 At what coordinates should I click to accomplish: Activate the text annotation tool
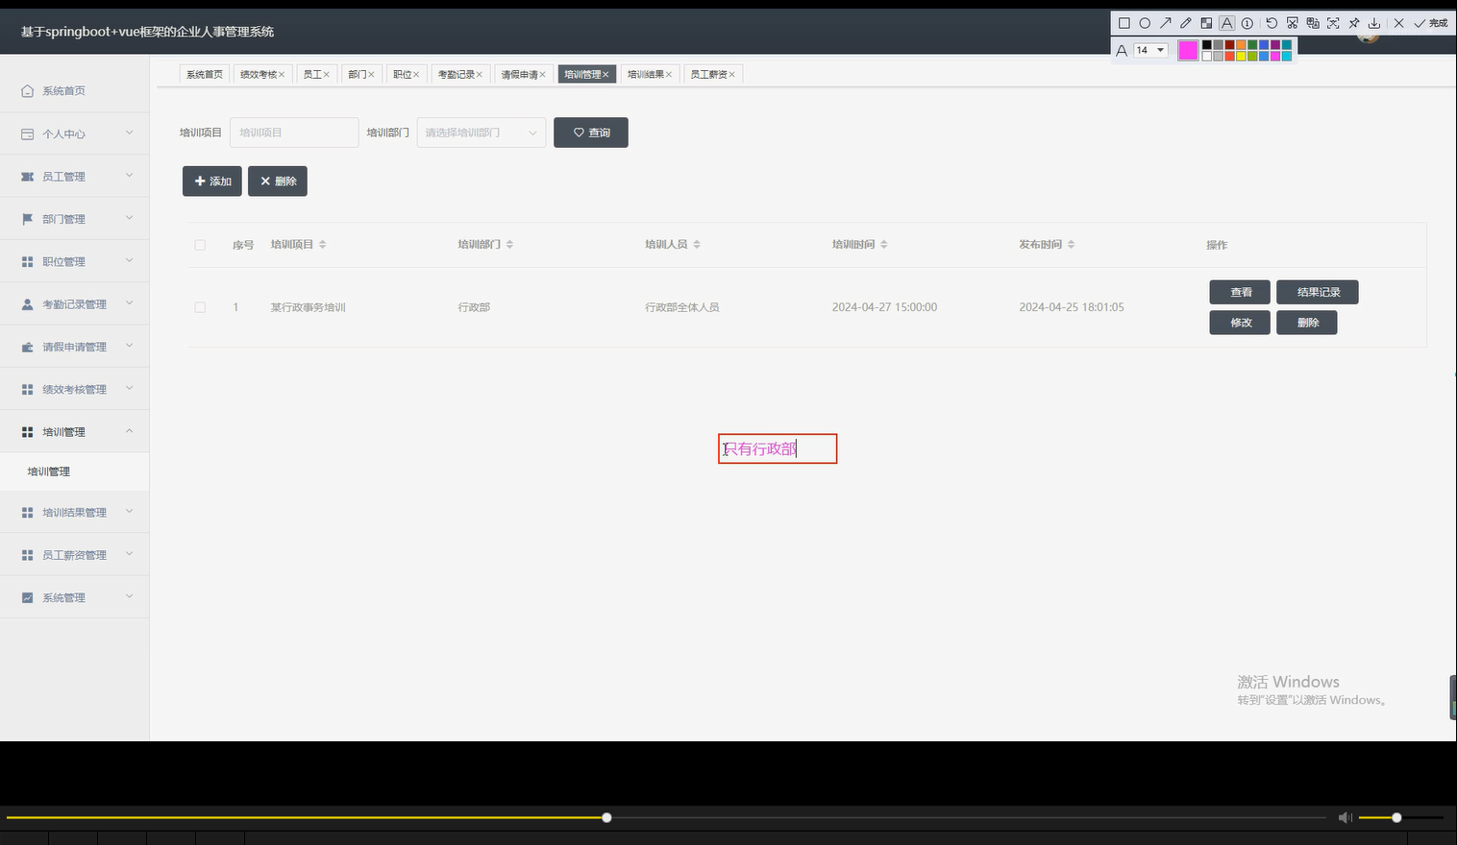[1226, 23]
